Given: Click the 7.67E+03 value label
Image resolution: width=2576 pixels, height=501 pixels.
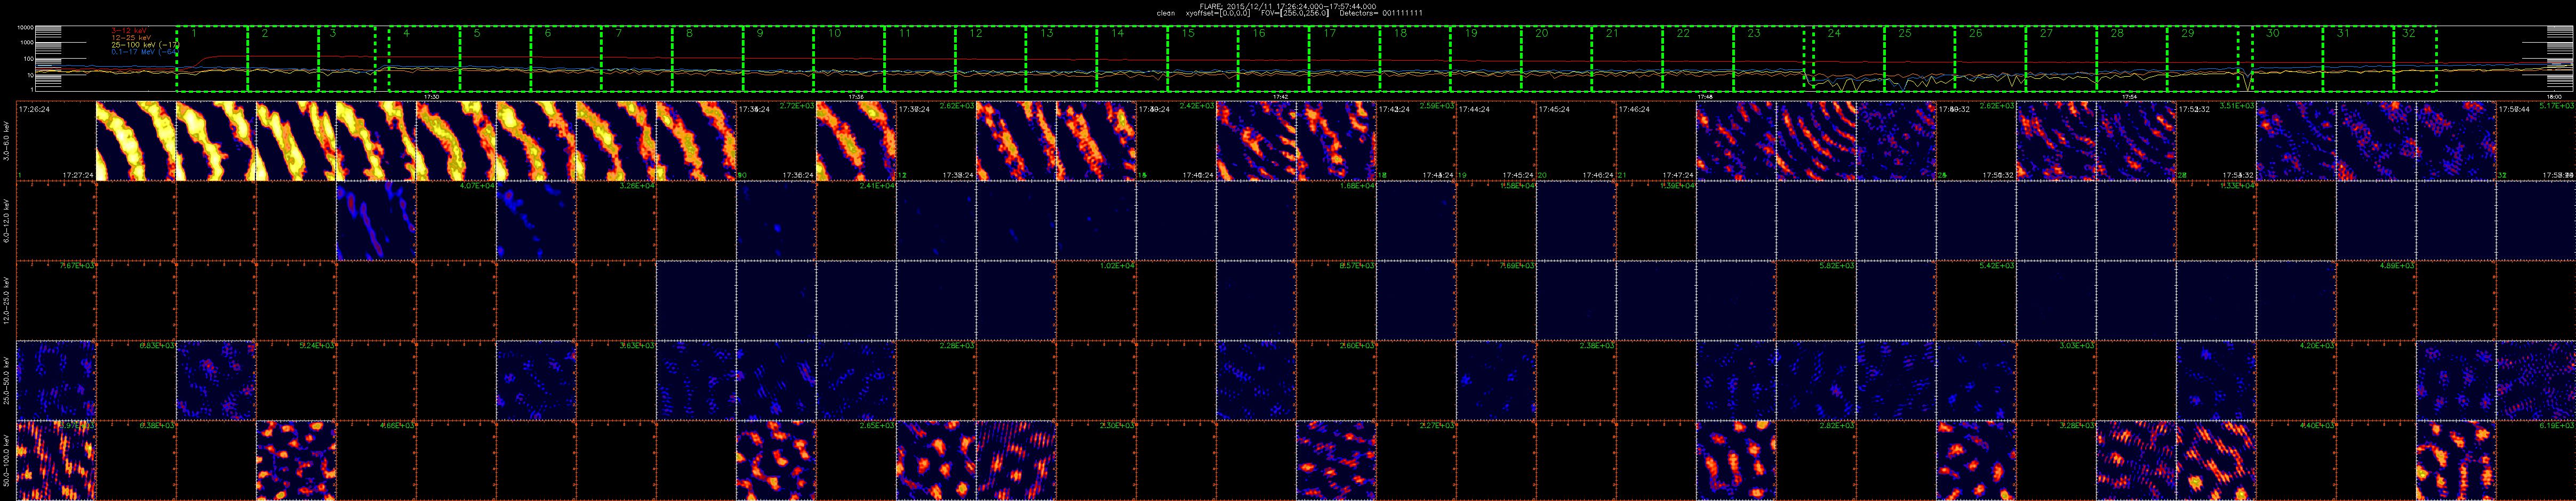Looking at the screenshot, I should [x=77, y=266].
